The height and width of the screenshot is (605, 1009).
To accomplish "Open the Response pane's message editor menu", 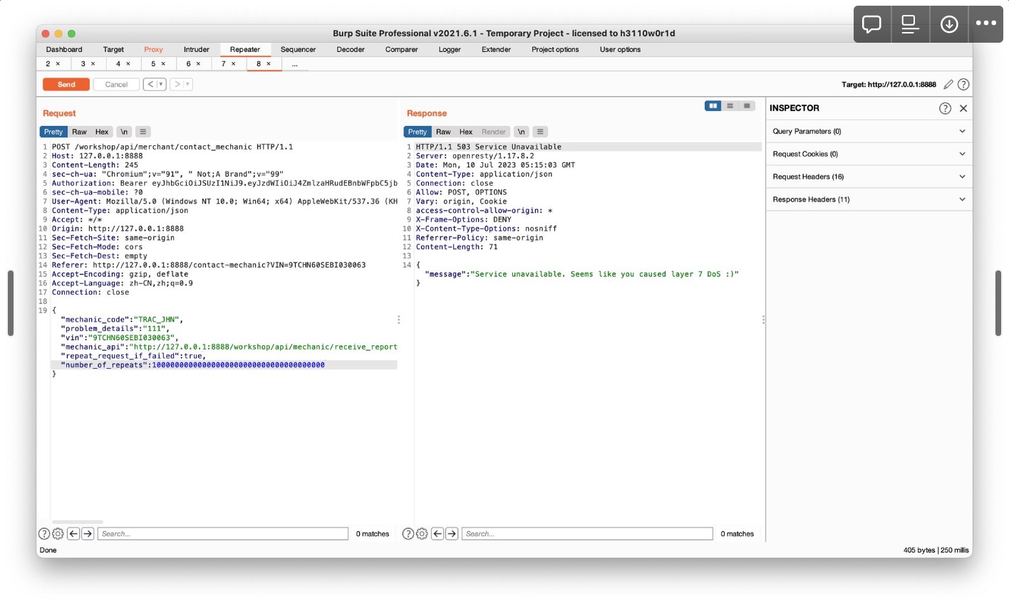I will click(x=541, y=132).
